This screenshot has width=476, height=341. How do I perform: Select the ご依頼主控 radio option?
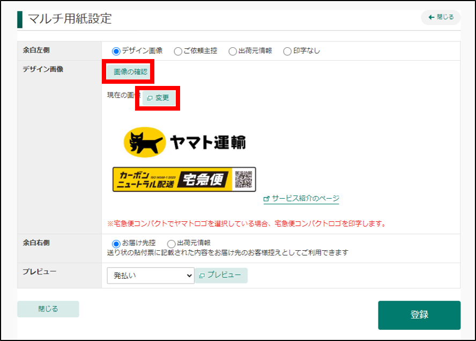click(x=178, y=51)
